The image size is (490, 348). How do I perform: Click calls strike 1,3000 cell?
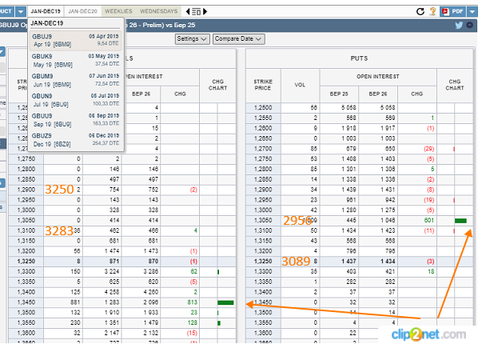click(26, 210)
